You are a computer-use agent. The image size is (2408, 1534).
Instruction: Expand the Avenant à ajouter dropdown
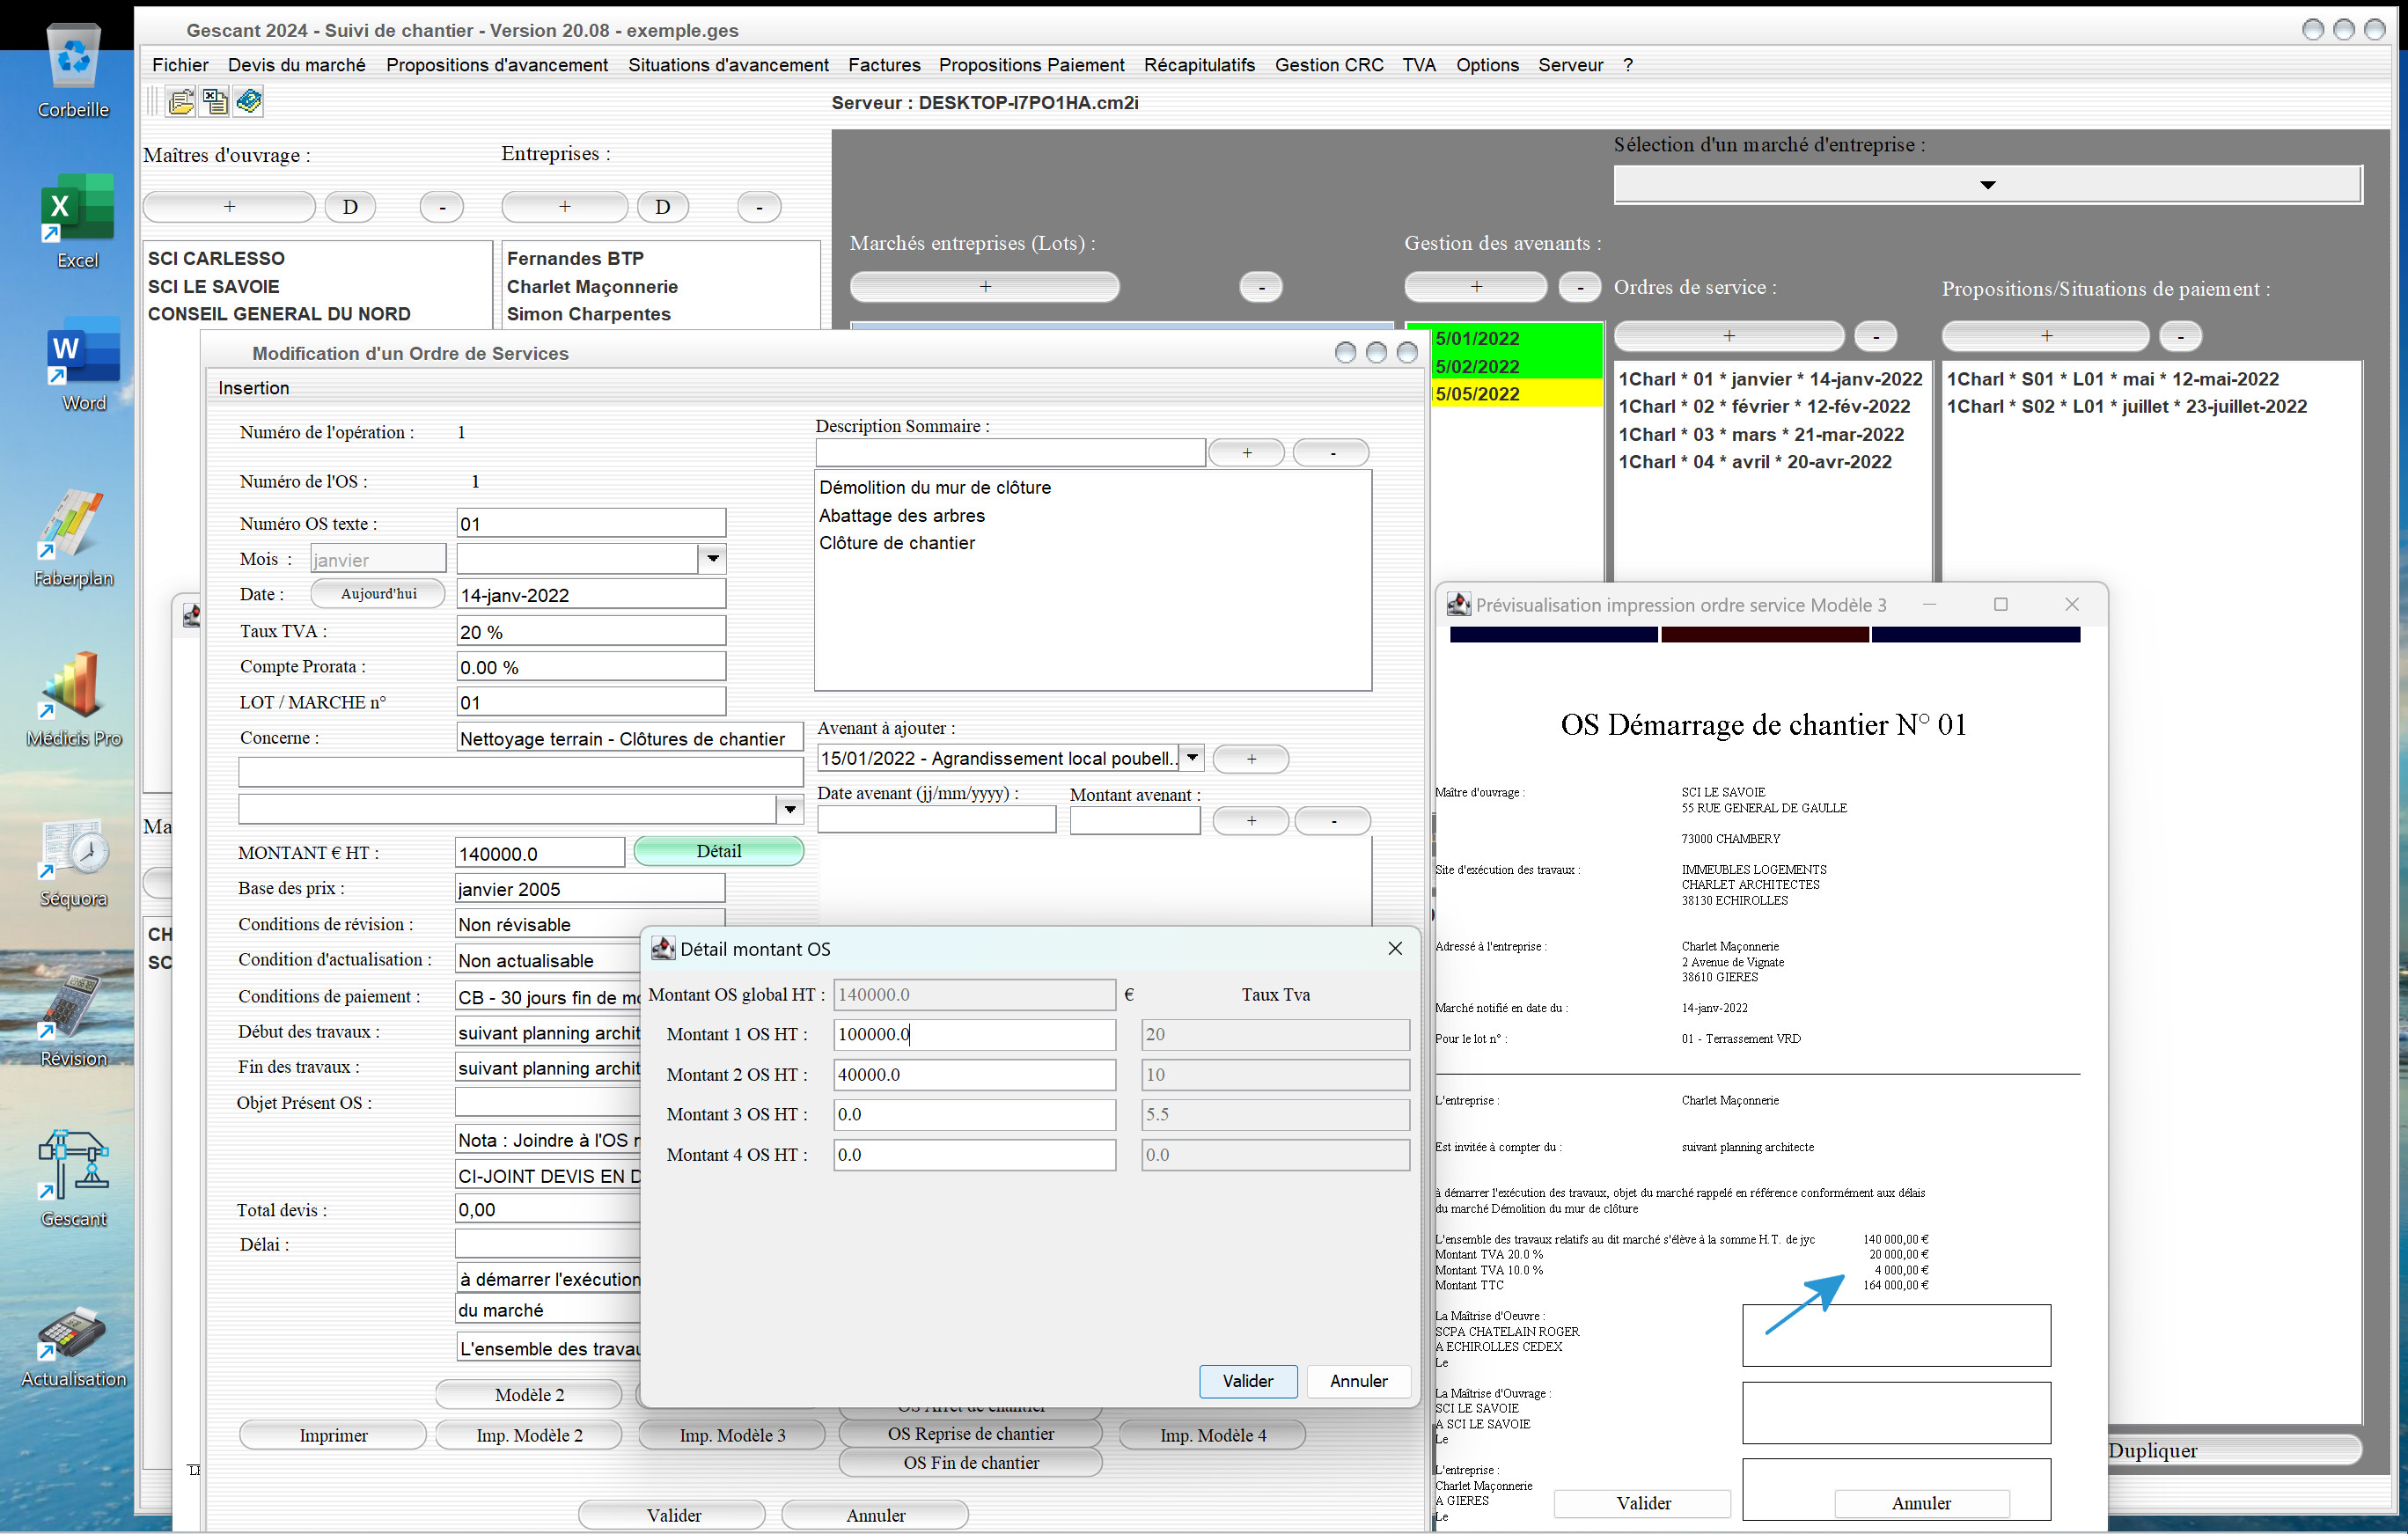click(1191, 758)
